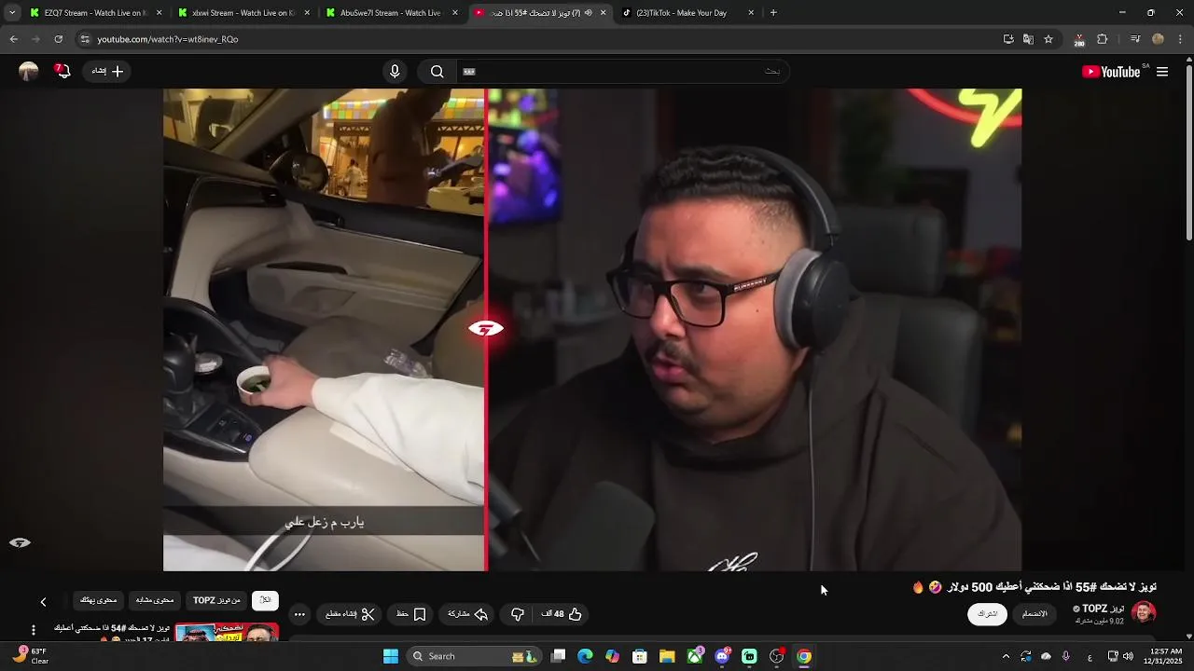Screen dimensions: 1194x671
Task: Open Discord from taskbar
Action: pyautogui.click(x=722, y=656)
